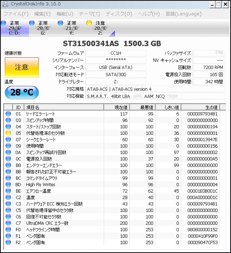Click status icon of row BD High Fly Writes
Viewport: 231px width, 253px height.
click(8, 184)
